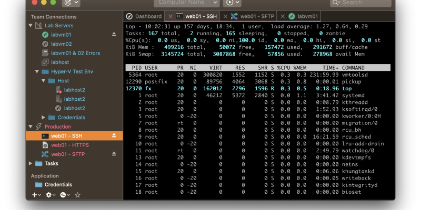
Task: Open the web01 - HTTPS connection entry
Action: tap(69, 145)
